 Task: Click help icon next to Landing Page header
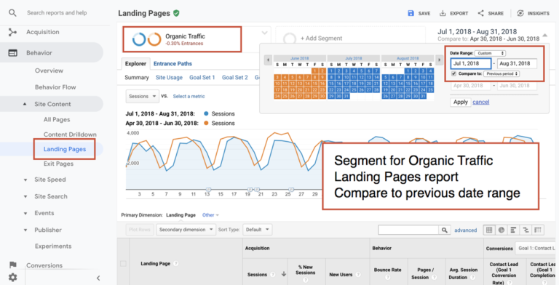175,264
